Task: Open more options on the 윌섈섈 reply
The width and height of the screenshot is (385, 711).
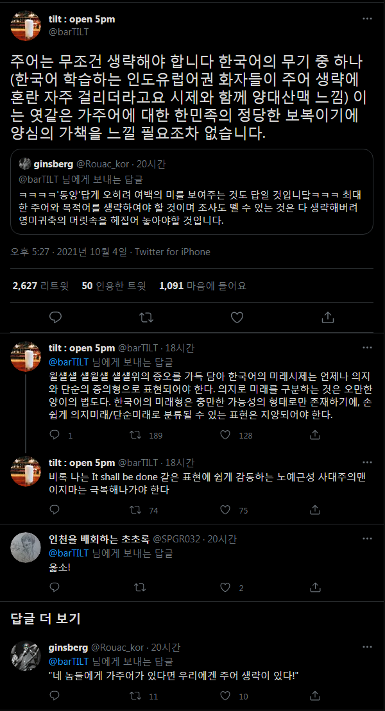Action: [366, 348]
